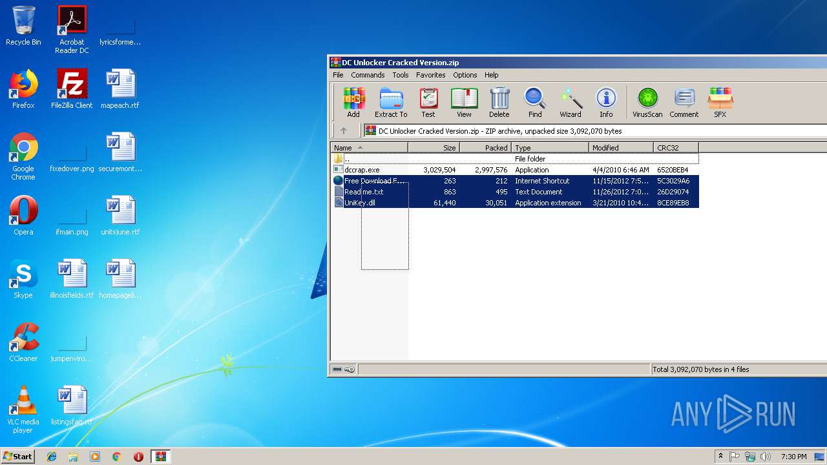Click the archive path address field

click(x=594, y=130)
